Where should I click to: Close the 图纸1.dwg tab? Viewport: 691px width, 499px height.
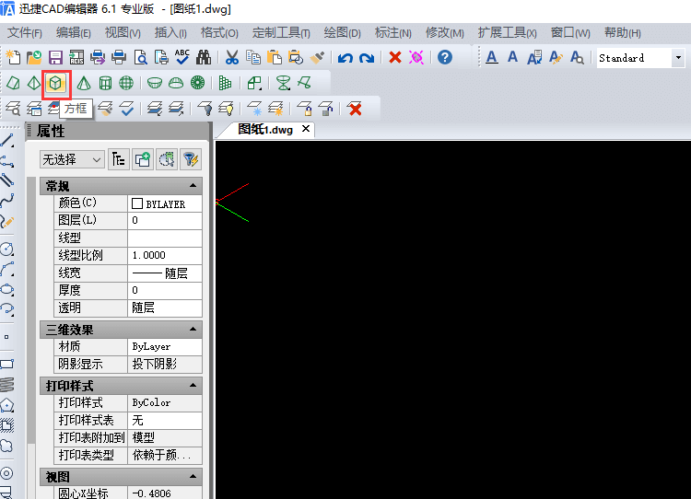coord(306,129)
